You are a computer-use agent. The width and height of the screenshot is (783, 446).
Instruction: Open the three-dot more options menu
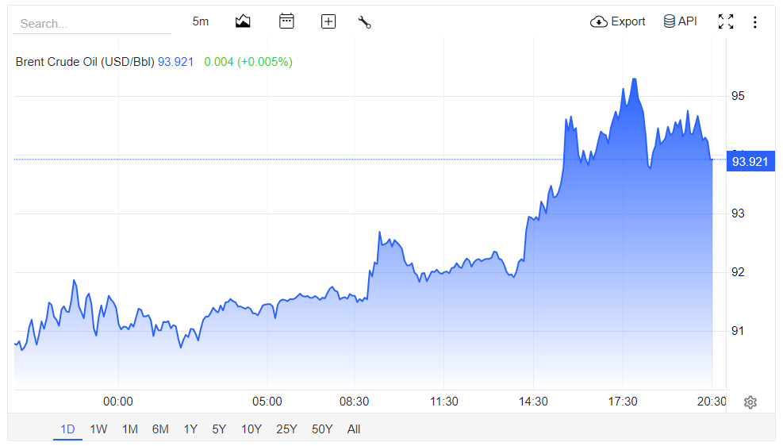pos(754,22)
